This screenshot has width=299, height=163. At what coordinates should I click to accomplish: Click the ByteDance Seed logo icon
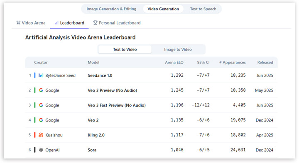[41, 75]
